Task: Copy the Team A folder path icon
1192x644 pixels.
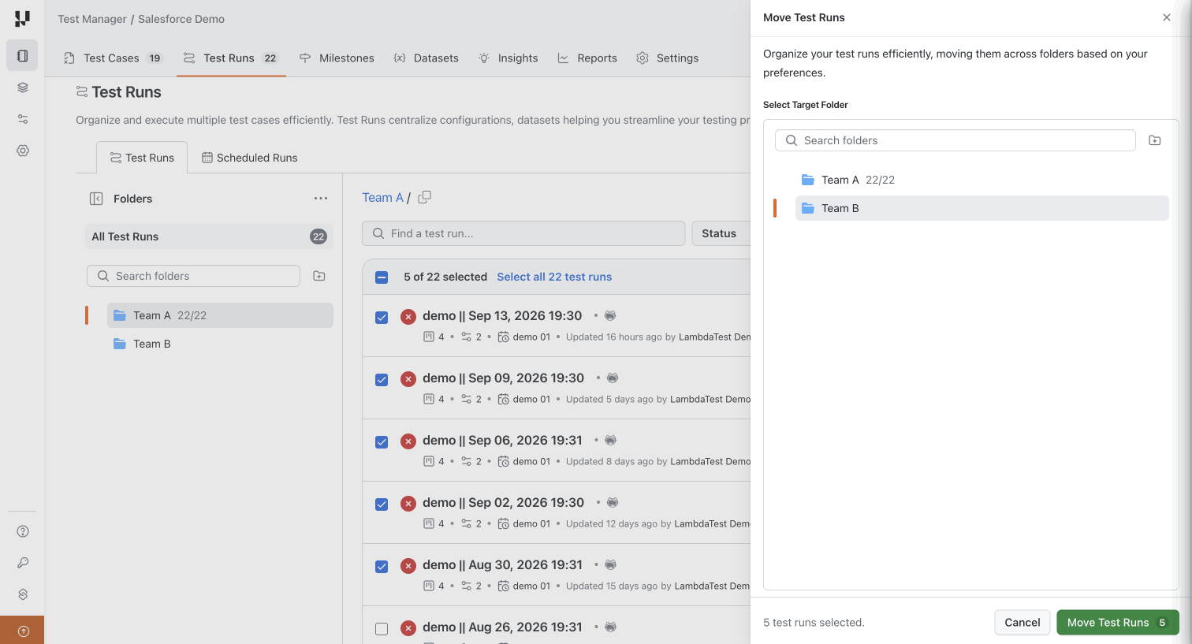Action: point(424,197)
